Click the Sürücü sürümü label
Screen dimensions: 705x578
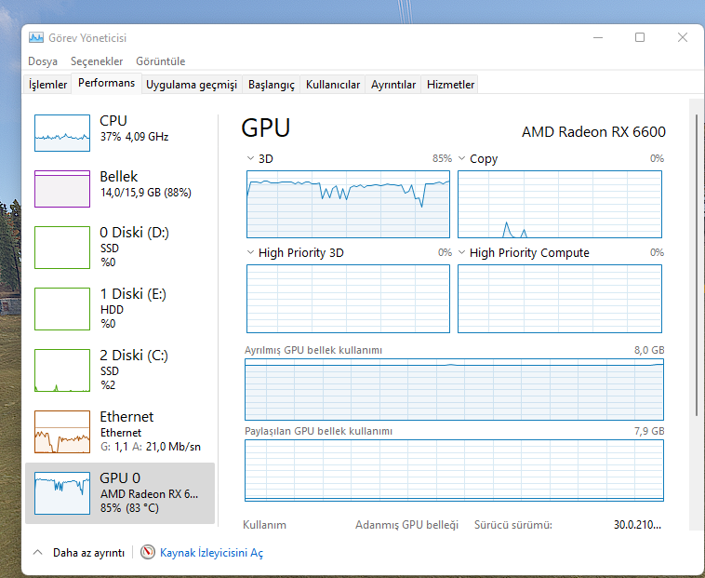pyautogui.click(x=513, y=525)
